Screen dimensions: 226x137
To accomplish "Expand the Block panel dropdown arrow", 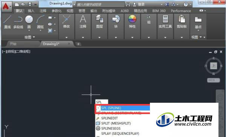I will 116,38.
